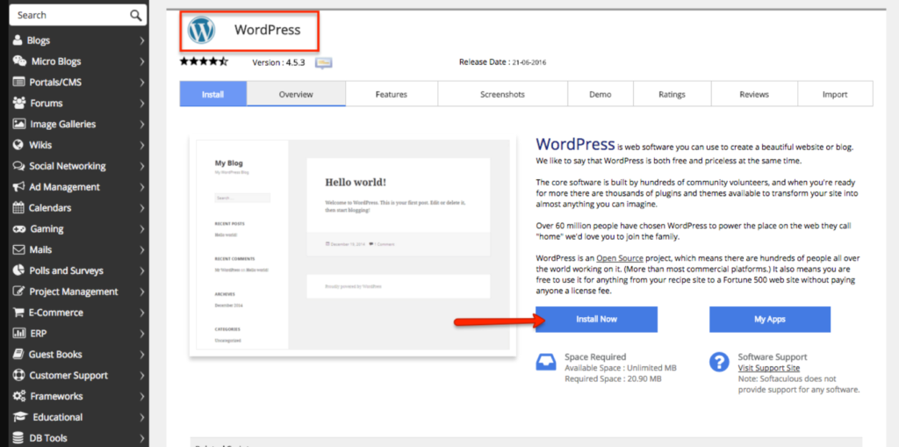Click the search magnifier icon

135,16
